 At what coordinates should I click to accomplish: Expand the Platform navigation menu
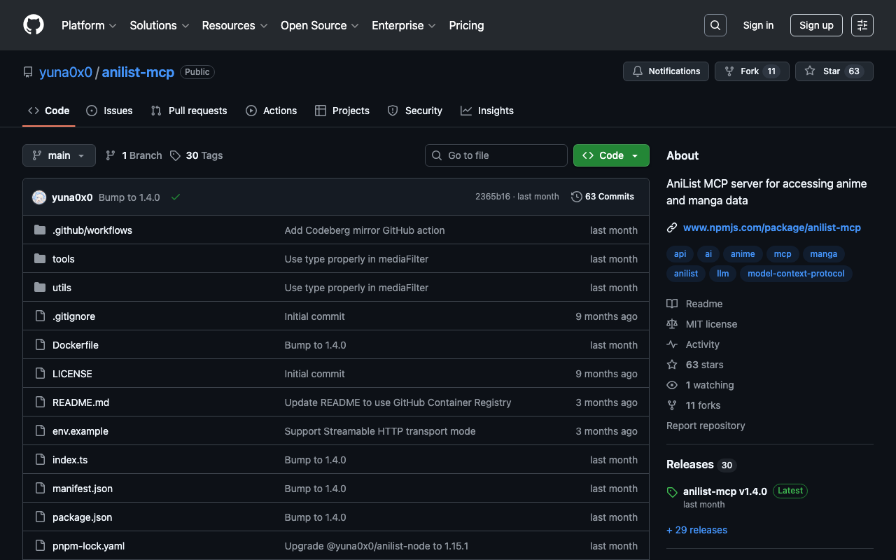88,25
